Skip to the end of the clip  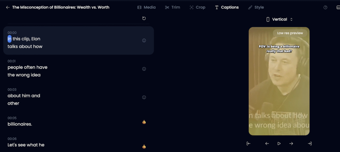coord(309,144)
